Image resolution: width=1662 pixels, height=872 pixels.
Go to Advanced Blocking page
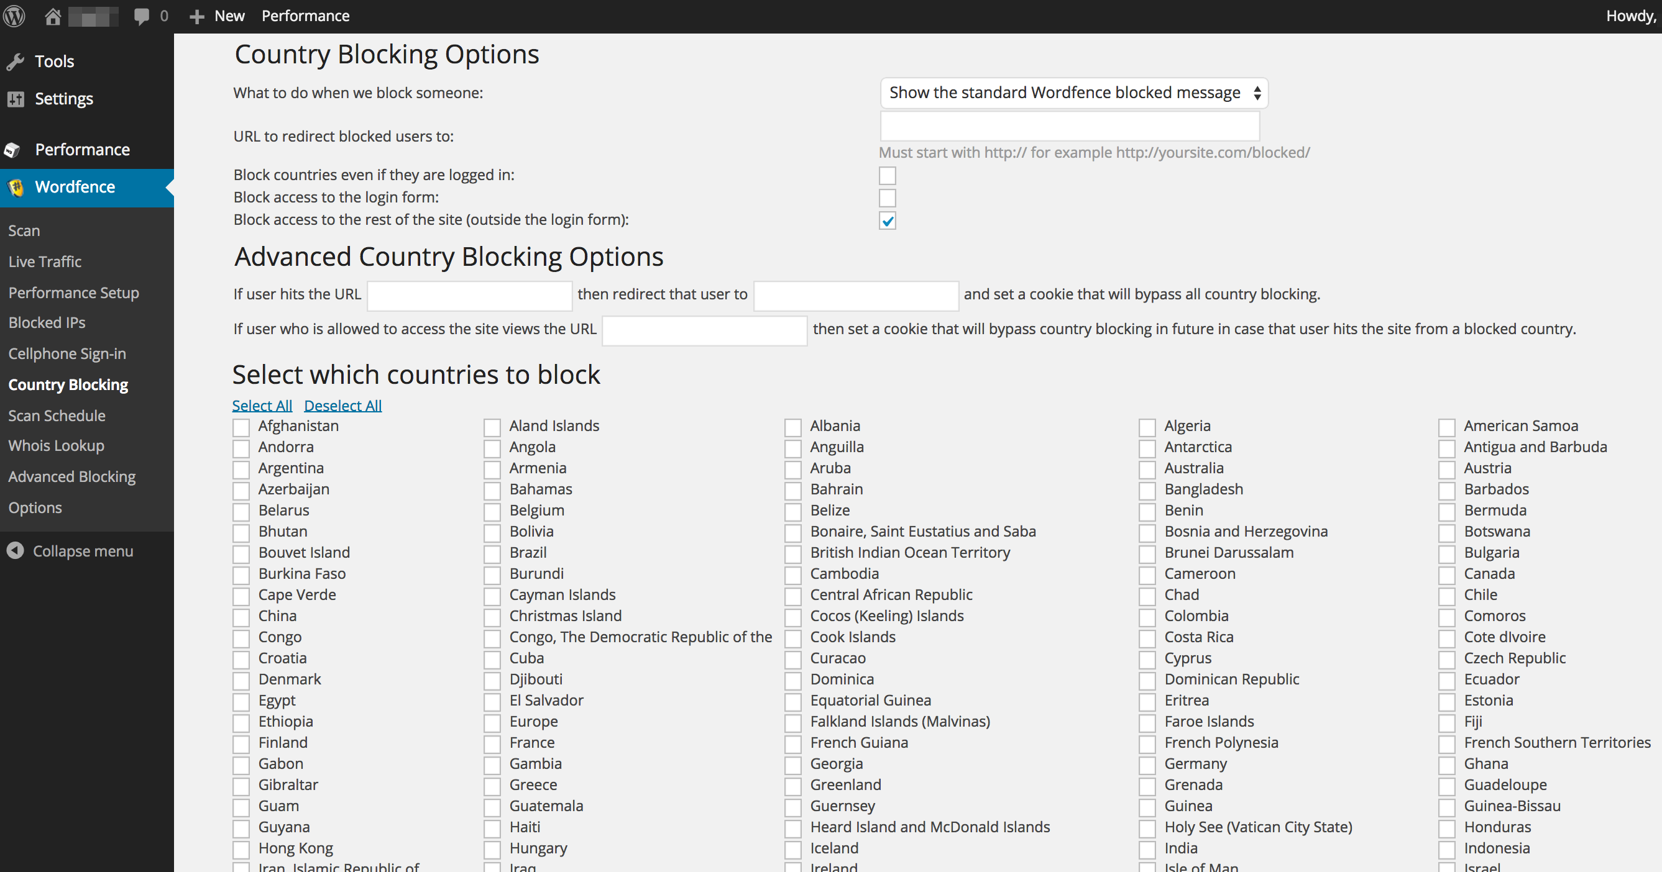pos(71,477)
